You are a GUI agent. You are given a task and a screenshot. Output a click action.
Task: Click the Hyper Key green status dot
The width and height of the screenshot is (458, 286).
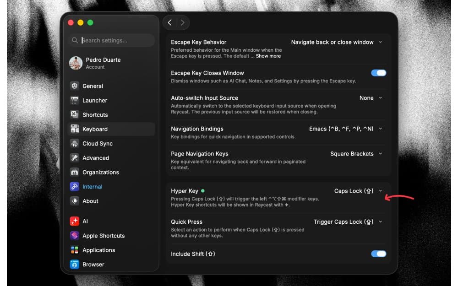tap(203, 191)
